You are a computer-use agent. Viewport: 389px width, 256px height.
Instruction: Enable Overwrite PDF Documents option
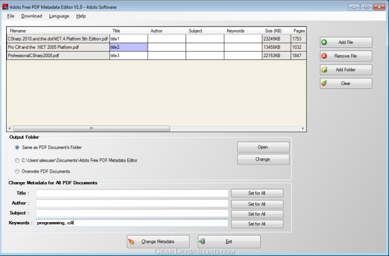pyautogui.click(x=17, y=172)
